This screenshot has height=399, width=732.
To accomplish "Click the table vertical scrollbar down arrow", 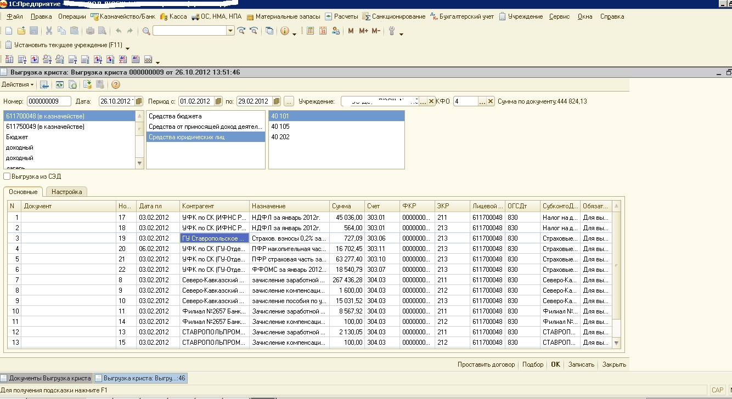I will [616, 343].
